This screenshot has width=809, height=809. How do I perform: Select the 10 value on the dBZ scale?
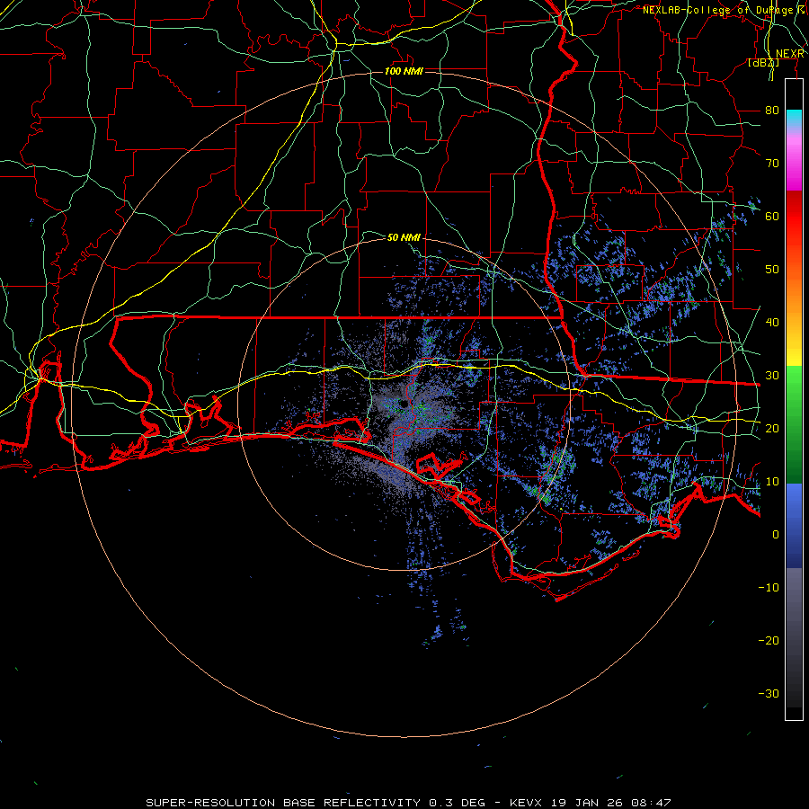(772, 482)
